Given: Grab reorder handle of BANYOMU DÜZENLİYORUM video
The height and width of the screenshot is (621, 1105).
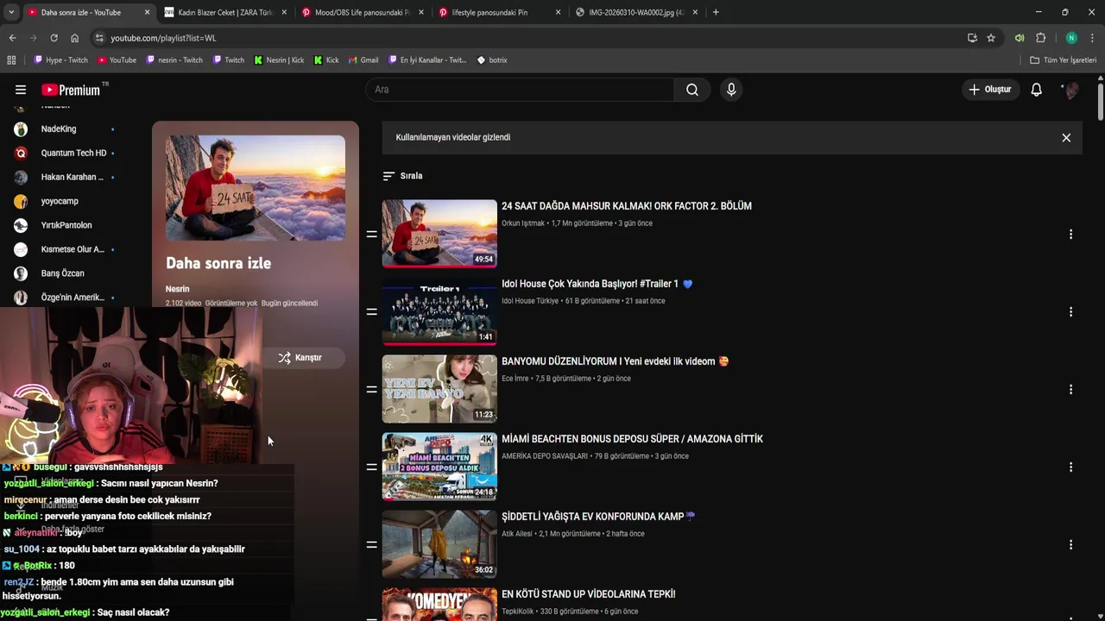Looking at the screenshot, I should point(371,389).
